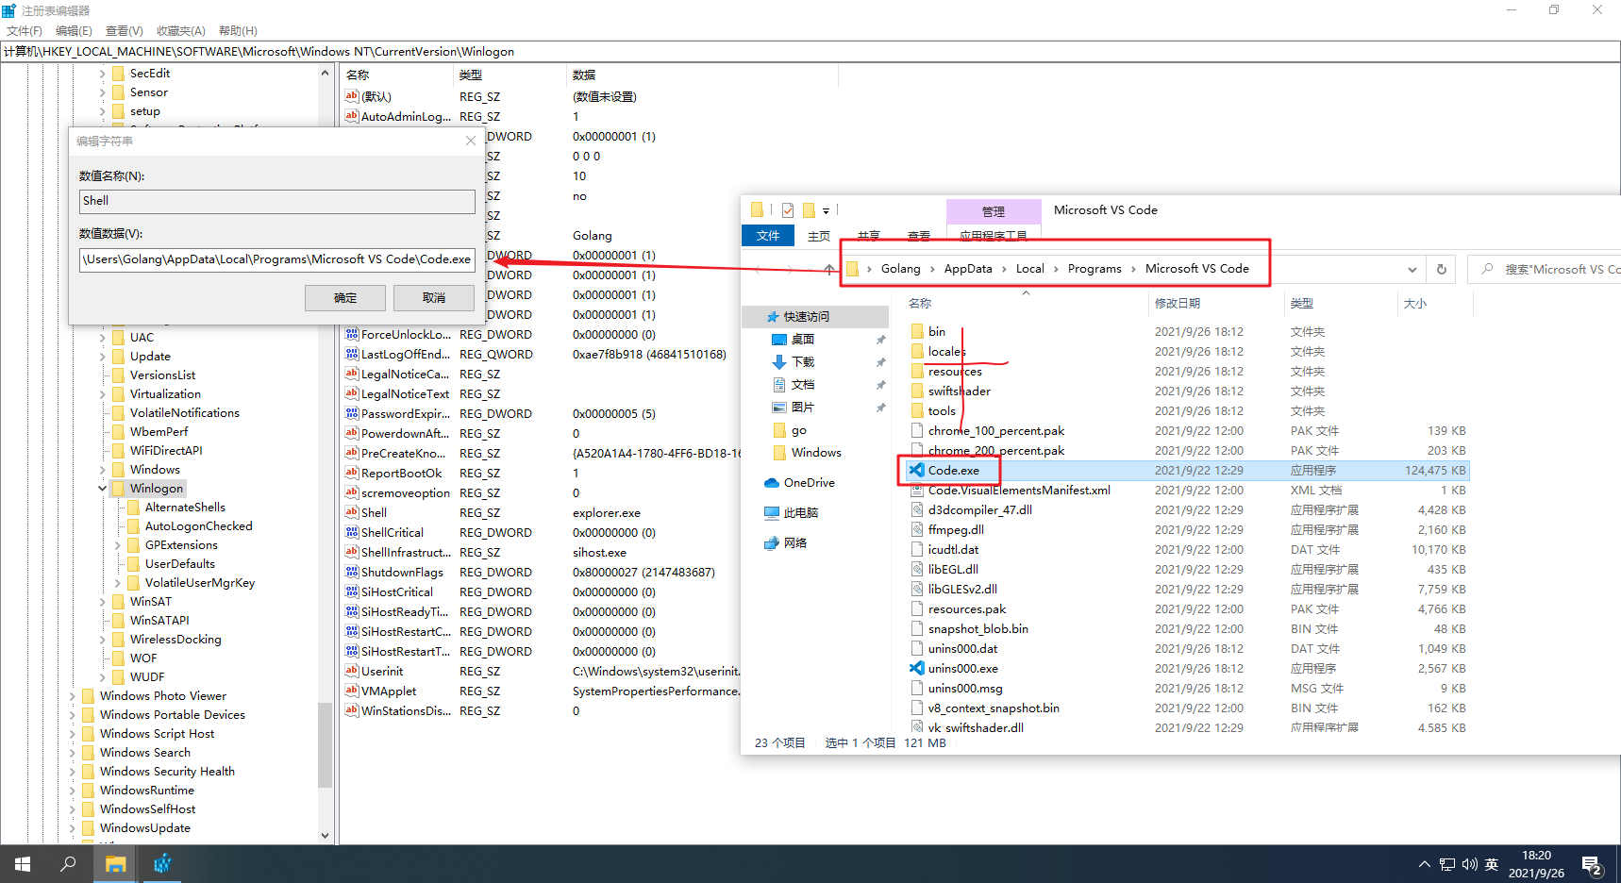Confirm the edit with 确定 button

tap(345, 298)
